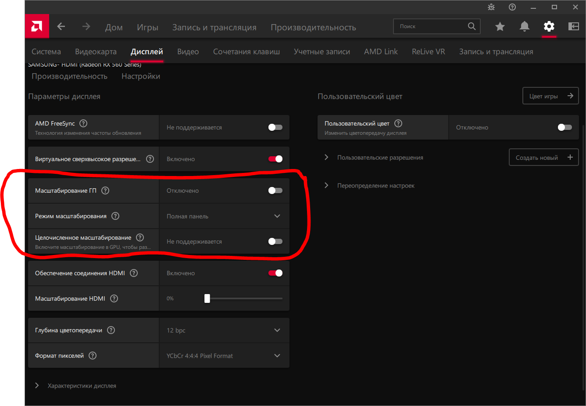Click the search magnifier icon
The image size is (586, 406).
click(472, 26)
